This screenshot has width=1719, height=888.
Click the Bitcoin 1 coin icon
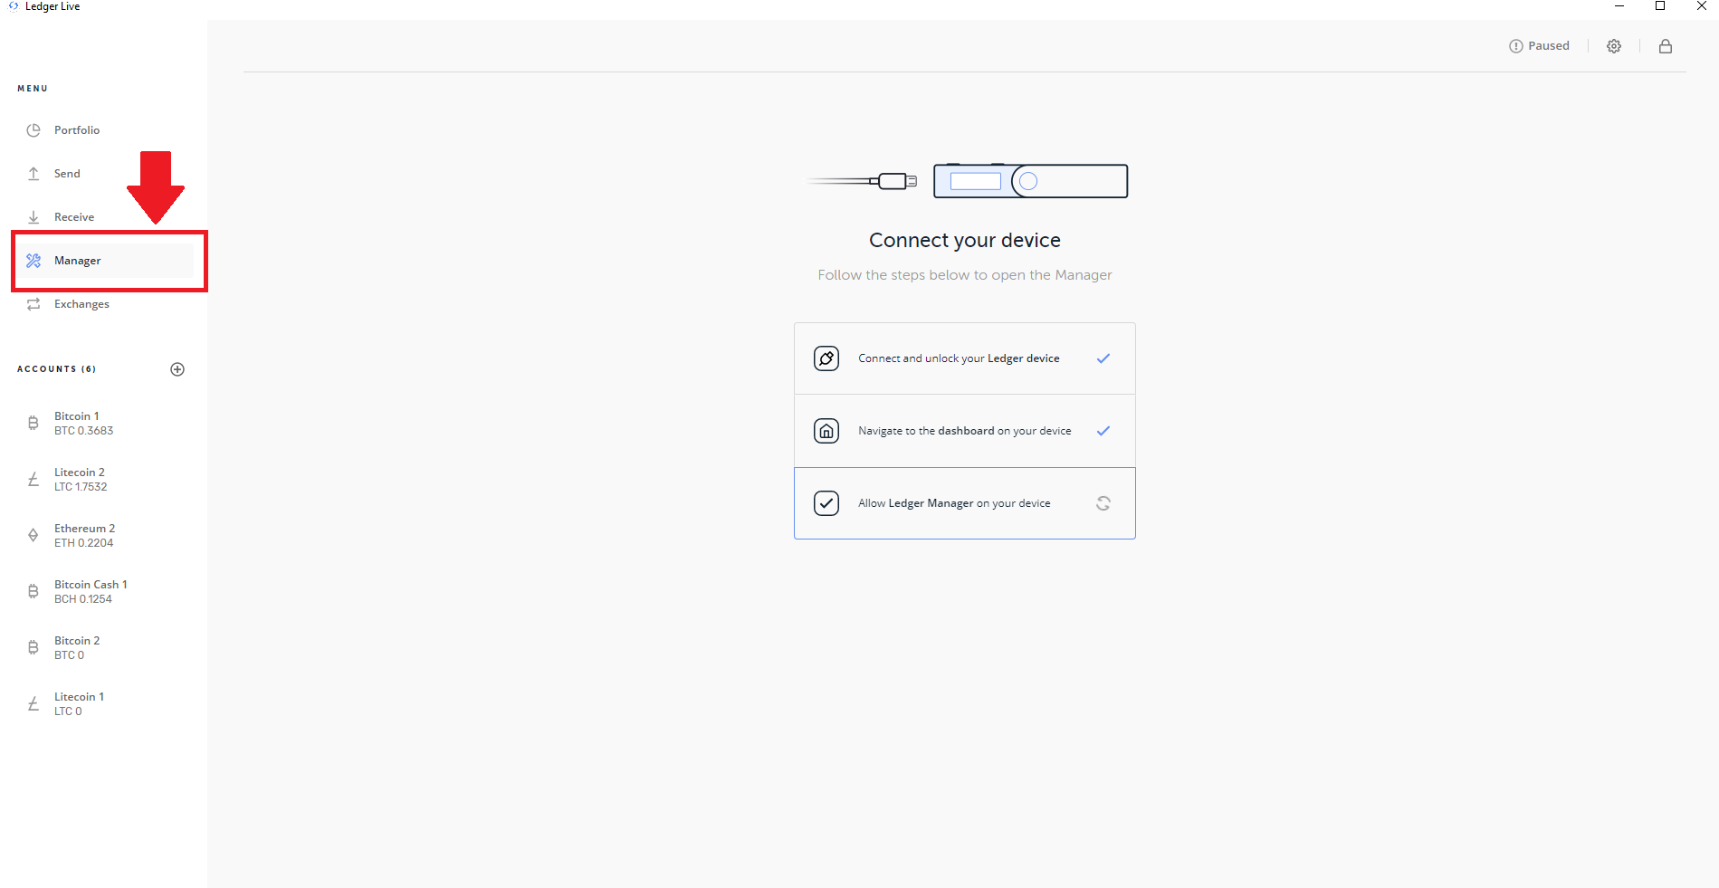click(x=33, y=423)
